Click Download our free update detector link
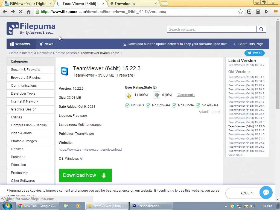This screenshot has height=210, width=280. [x=175, y=44]
